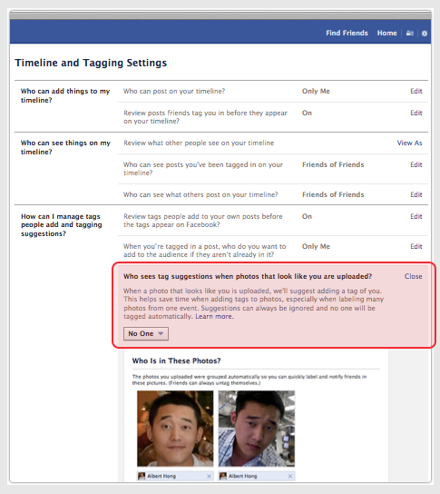Edit audience added when tagged setting
Viewport: 440px width, 494px height.
416,246
